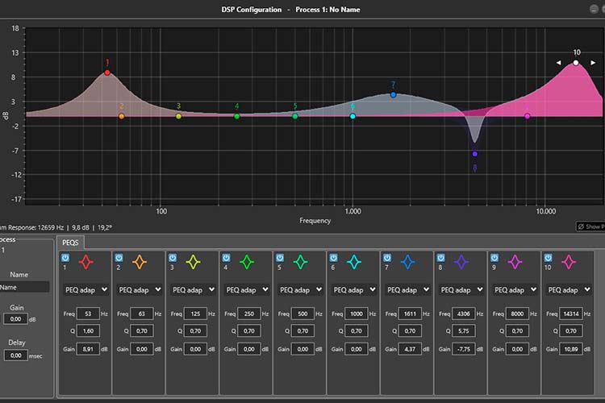Click Q field showing 5,75
Image resolution: width=605 pixels, height=403 pixels.
click(x=463, y=331)
